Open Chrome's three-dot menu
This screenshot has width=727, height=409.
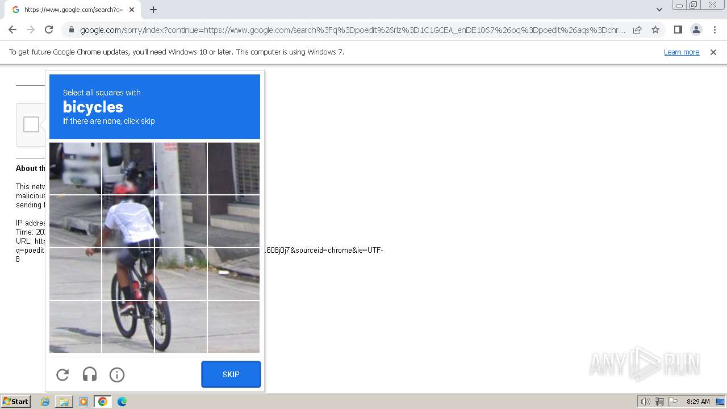coord(715,30)
